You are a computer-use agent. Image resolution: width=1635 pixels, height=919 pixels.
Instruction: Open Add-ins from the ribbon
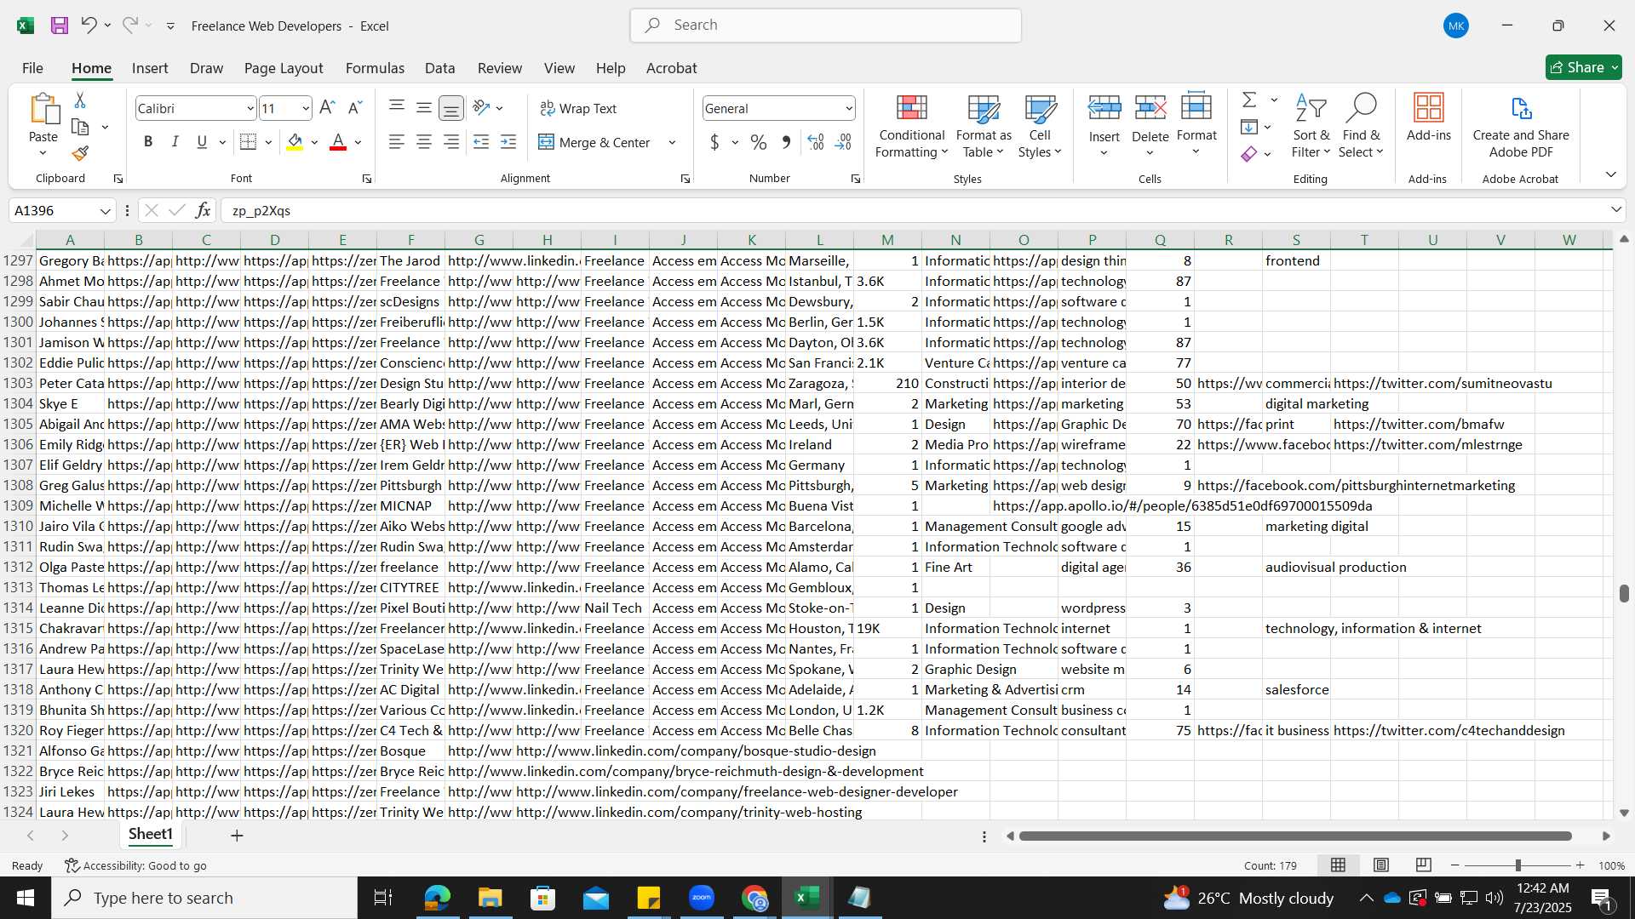coord(1428,117)
